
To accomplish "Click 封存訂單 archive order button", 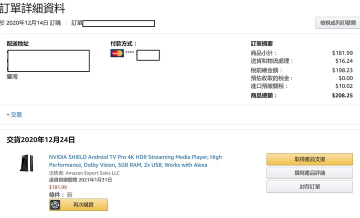I will pyautogui.click(x=309, y=187).
